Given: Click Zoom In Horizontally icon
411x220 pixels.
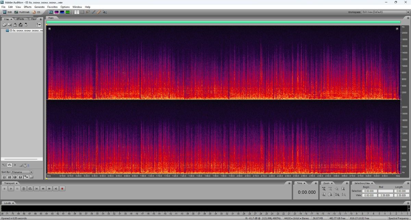Looking at the screenshot, I should (x=324, y=189).
